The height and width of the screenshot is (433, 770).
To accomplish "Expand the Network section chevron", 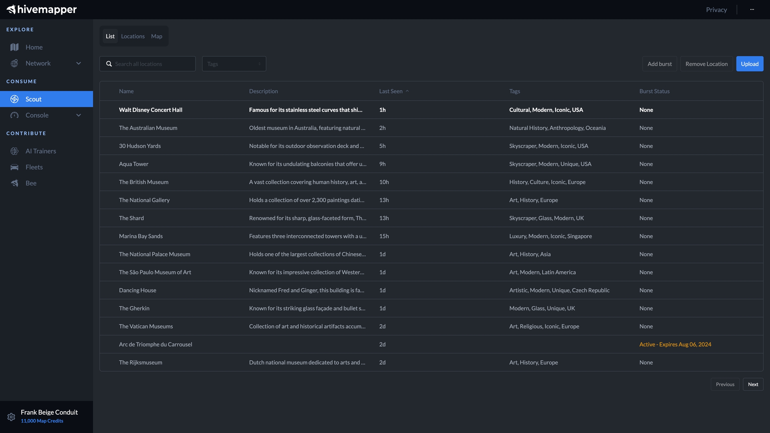I will 79,63.
